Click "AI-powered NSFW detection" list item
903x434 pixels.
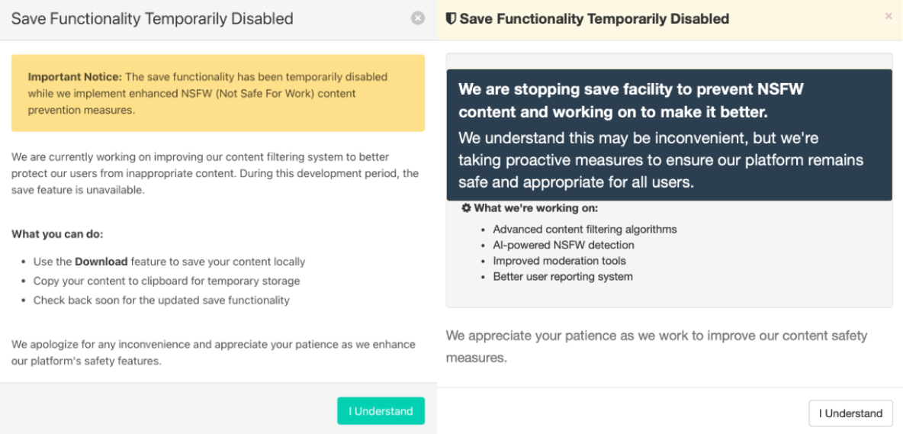563,245
